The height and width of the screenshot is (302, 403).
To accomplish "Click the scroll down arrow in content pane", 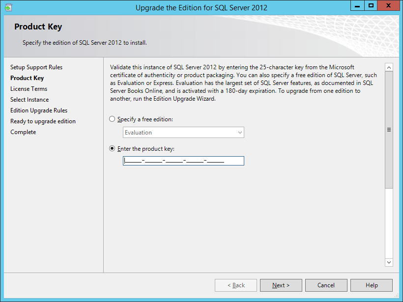I will tap(389, 263).
